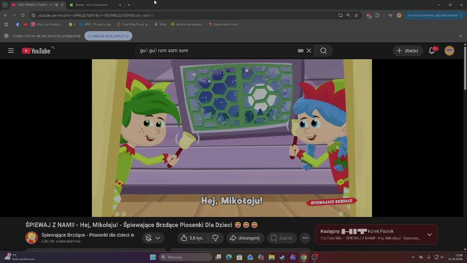The width and height of the screenshot is (467, 263).
Task: Open the Liqui Moly Diesel bookmark
Action: (134, 24)
